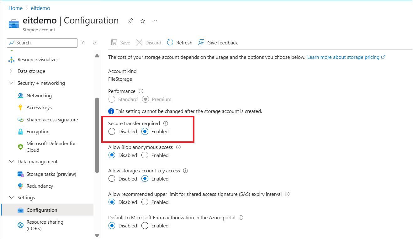Click the Shared access signature link icon

[20, 120]
